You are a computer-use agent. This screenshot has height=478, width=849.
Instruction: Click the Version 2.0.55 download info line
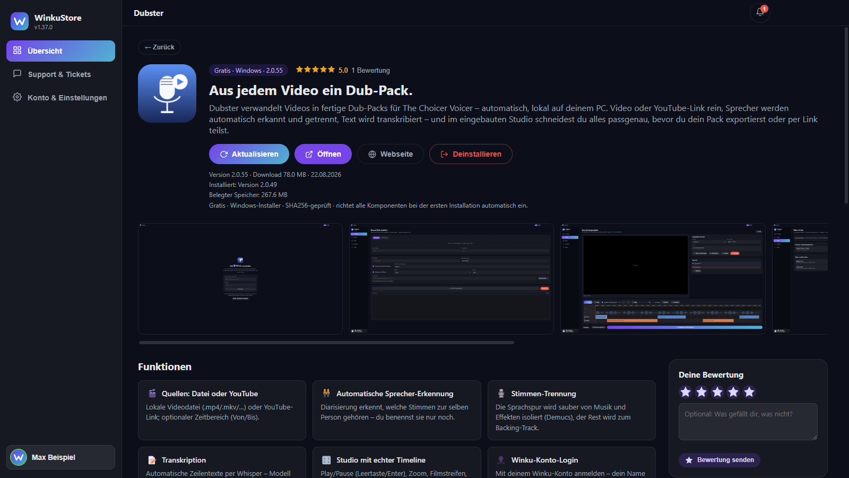click(275, 174)
